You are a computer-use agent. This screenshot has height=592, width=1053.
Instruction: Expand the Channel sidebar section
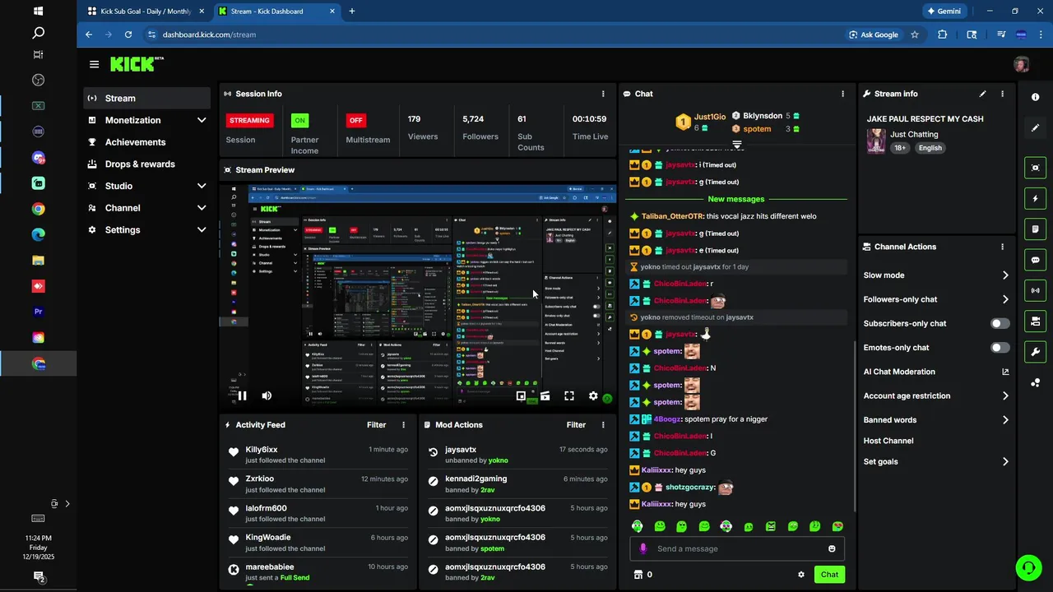202,208
